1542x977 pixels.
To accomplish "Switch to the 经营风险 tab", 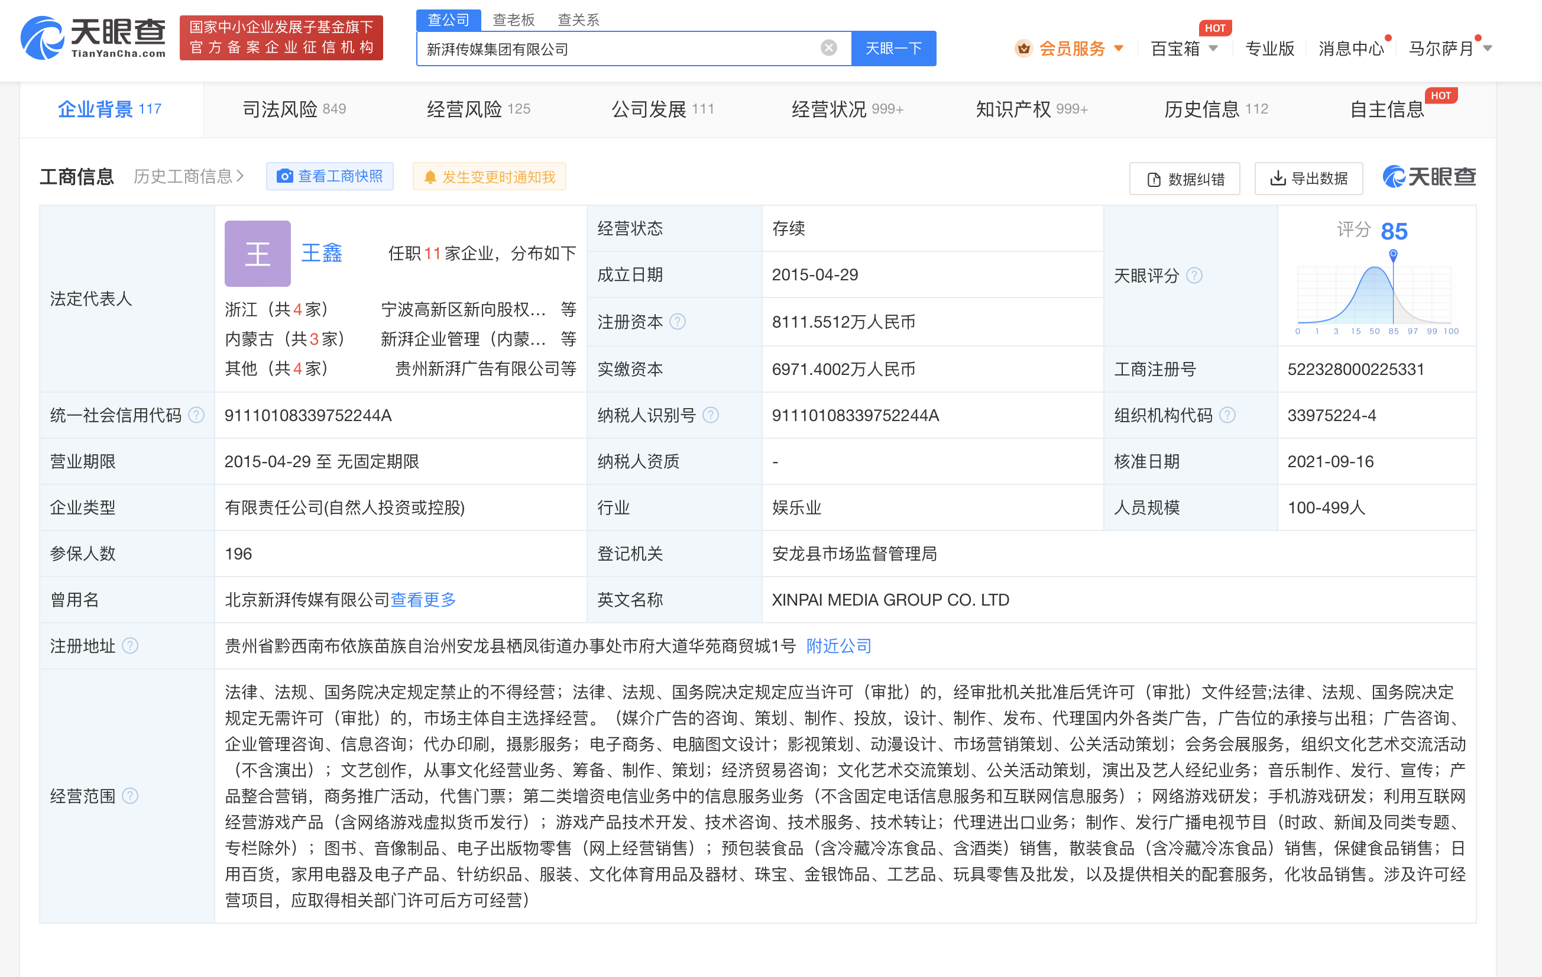I will (x=478, y=109).
